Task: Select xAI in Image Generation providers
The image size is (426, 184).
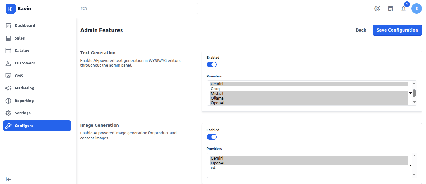Action: coord(309,168)
